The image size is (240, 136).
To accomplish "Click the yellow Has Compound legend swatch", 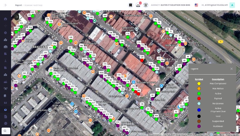I will [x=199, y=83].
